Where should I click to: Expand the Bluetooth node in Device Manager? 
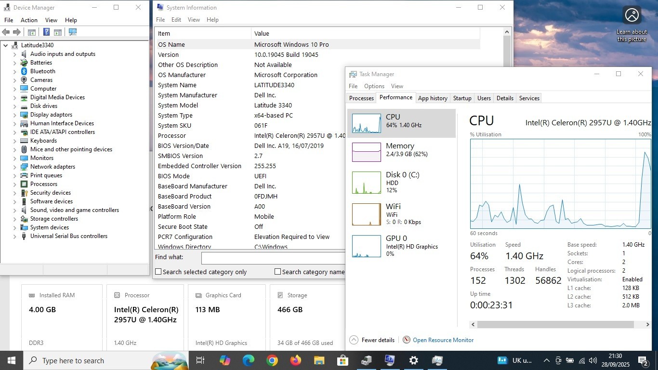(15, 71)
